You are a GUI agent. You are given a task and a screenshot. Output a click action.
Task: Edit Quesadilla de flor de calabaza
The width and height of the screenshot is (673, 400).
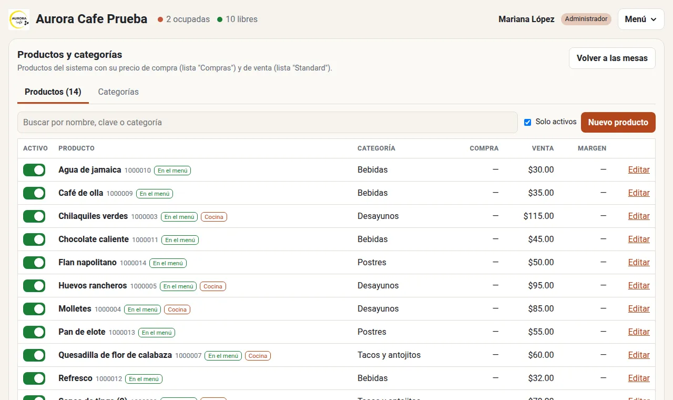(639, 355)
